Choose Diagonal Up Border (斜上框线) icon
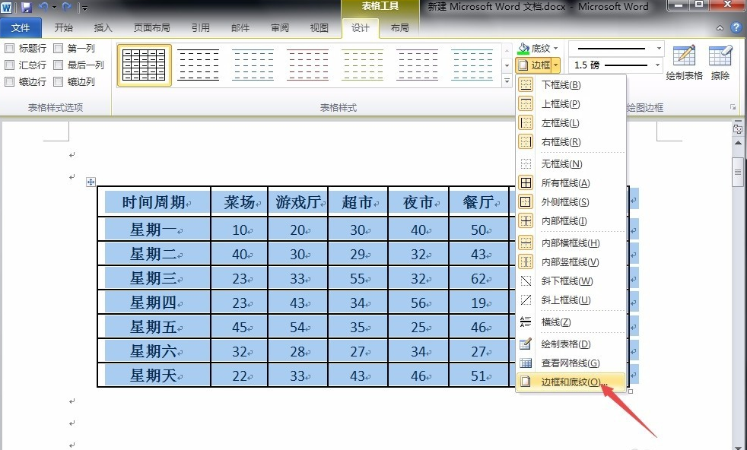Image resolution: width=747 pixels, height=450 pixels. pos(526,300)
